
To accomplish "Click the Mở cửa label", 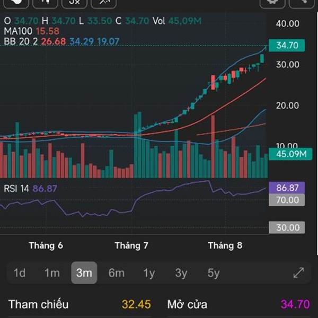I will click(x=187, y=304).
